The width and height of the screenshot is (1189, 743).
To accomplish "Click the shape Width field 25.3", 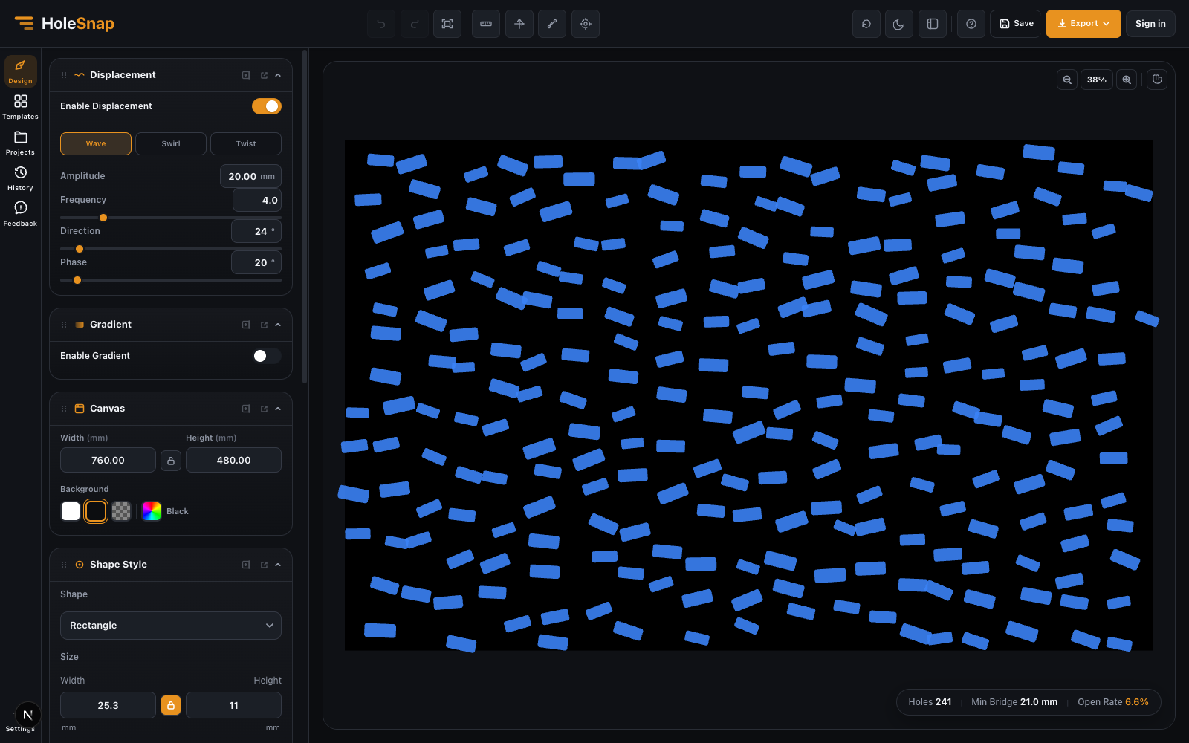I will 108,705.
